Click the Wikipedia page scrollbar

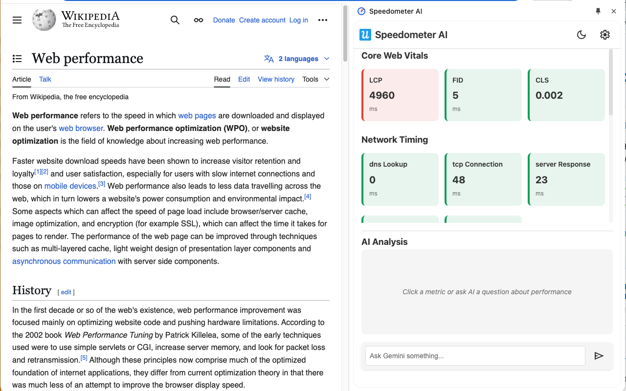[x=345, y=33]
